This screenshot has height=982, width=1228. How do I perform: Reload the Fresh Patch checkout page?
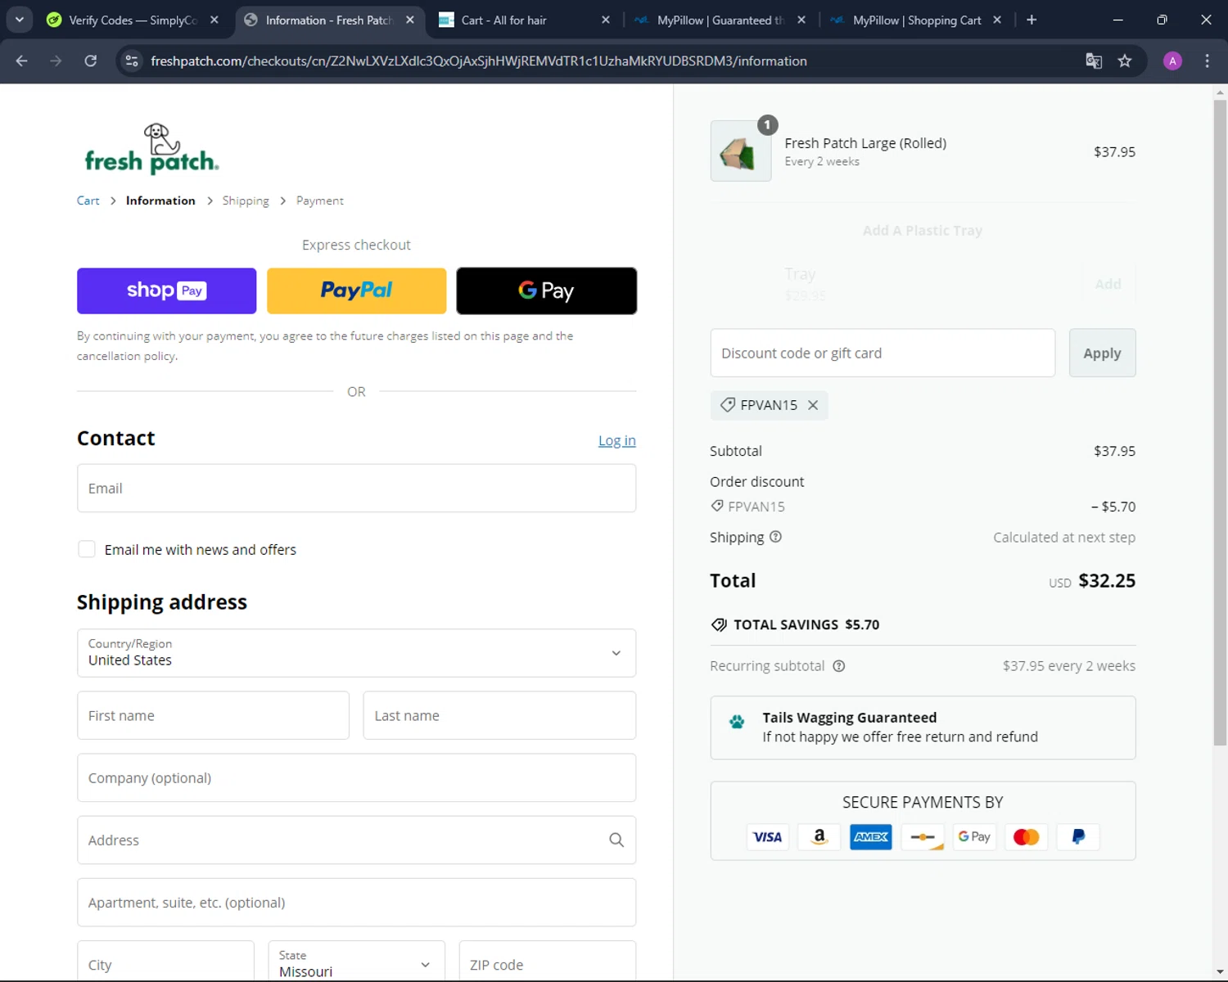[x=91, y=61]
